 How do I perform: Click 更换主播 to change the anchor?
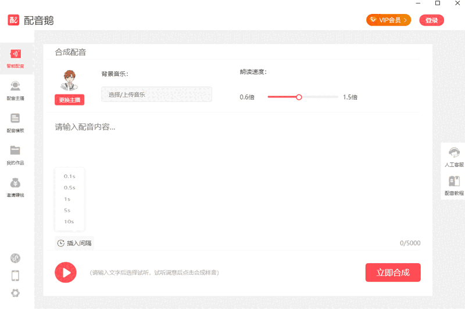(x=69, y=100)
